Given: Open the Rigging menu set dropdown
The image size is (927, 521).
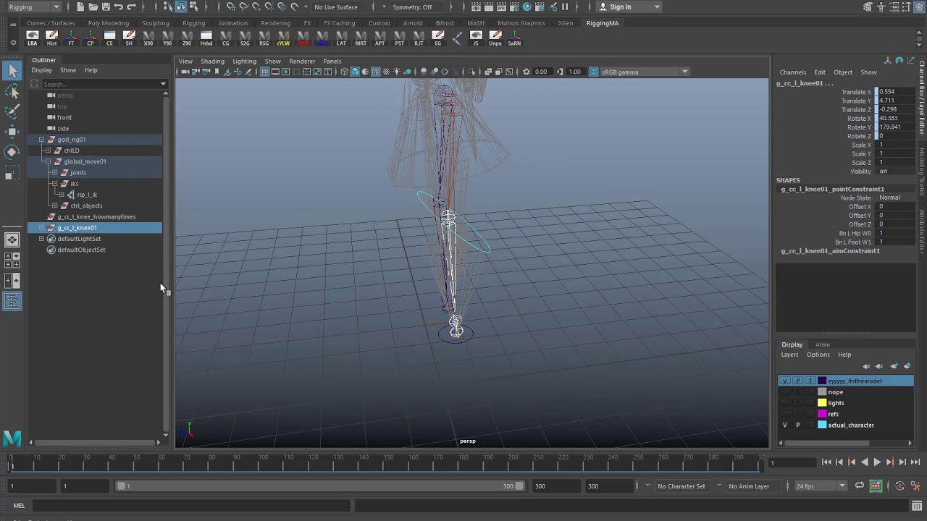Looking at the screenshot, I should pyautogui.click(x=34, y=7).
